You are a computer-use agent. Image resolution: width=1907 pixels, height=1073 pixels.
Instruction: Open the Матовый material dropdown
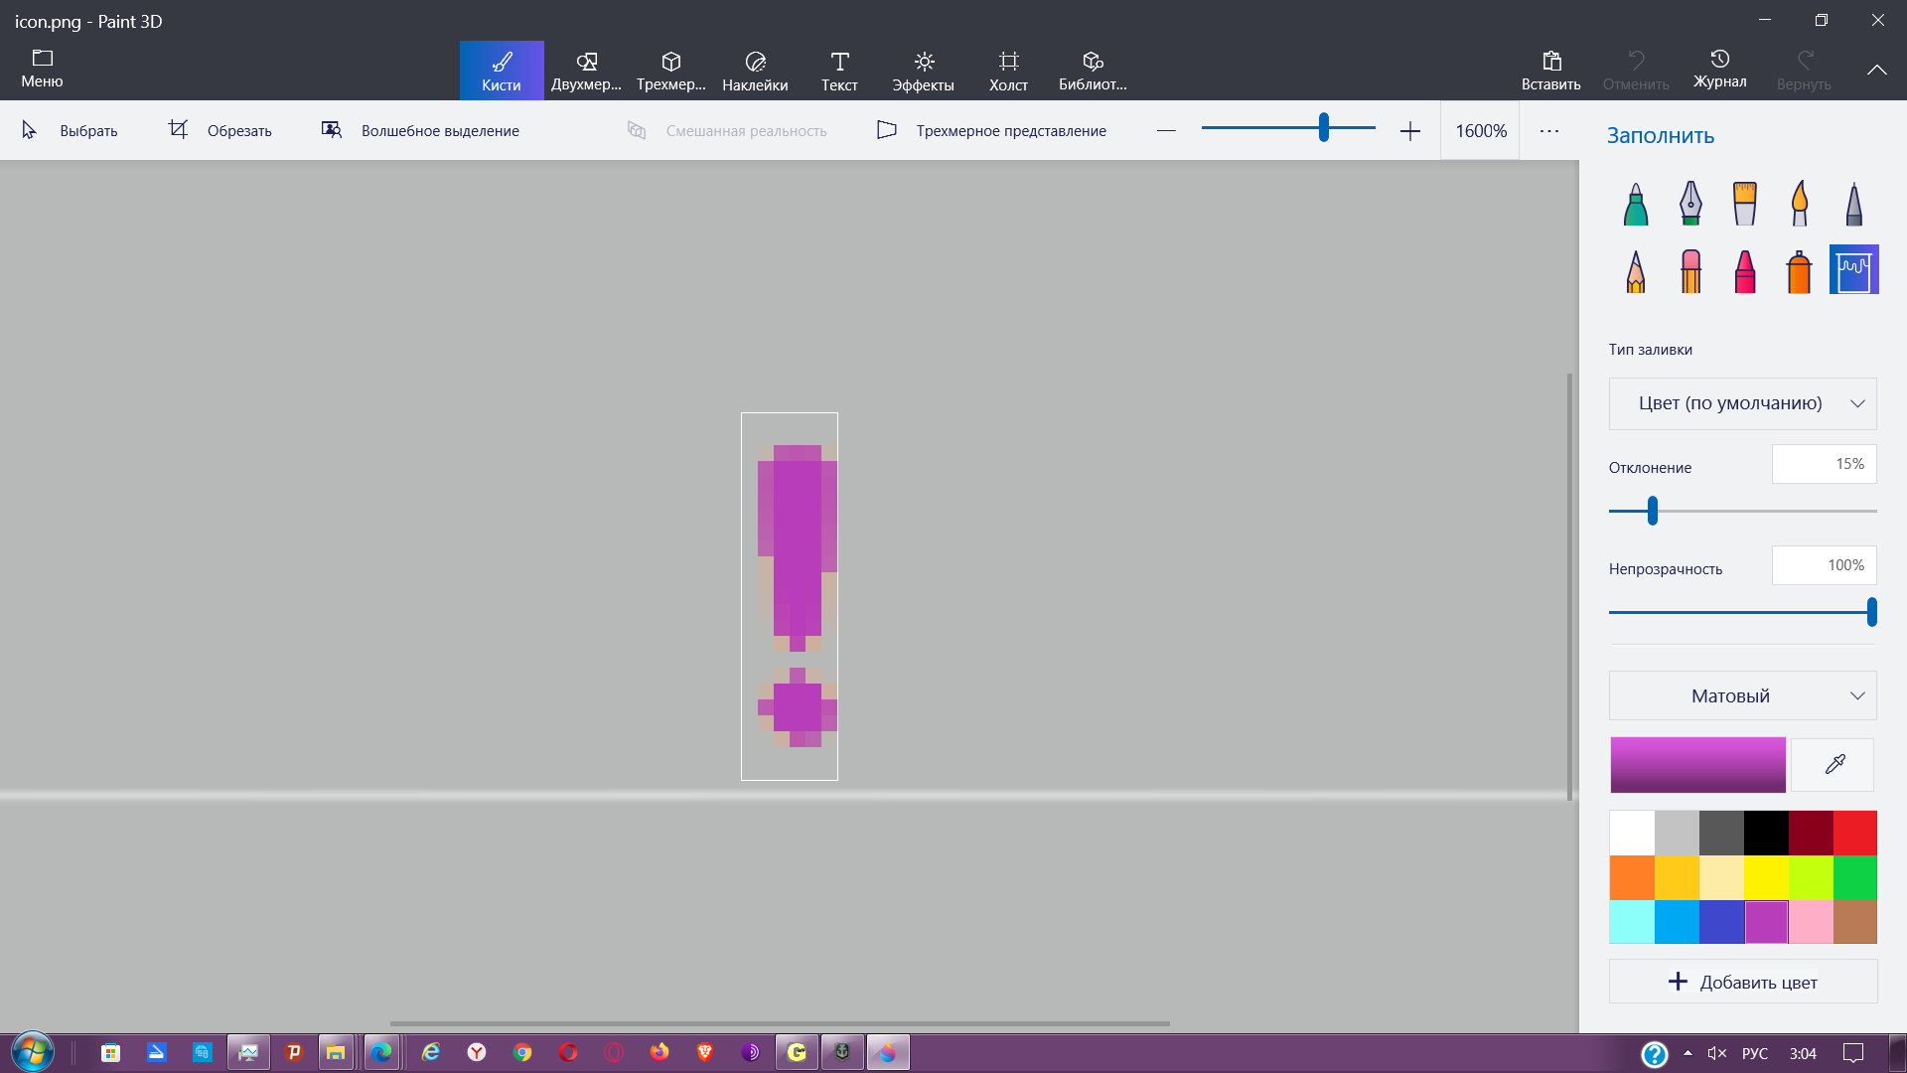point(1742,695)
